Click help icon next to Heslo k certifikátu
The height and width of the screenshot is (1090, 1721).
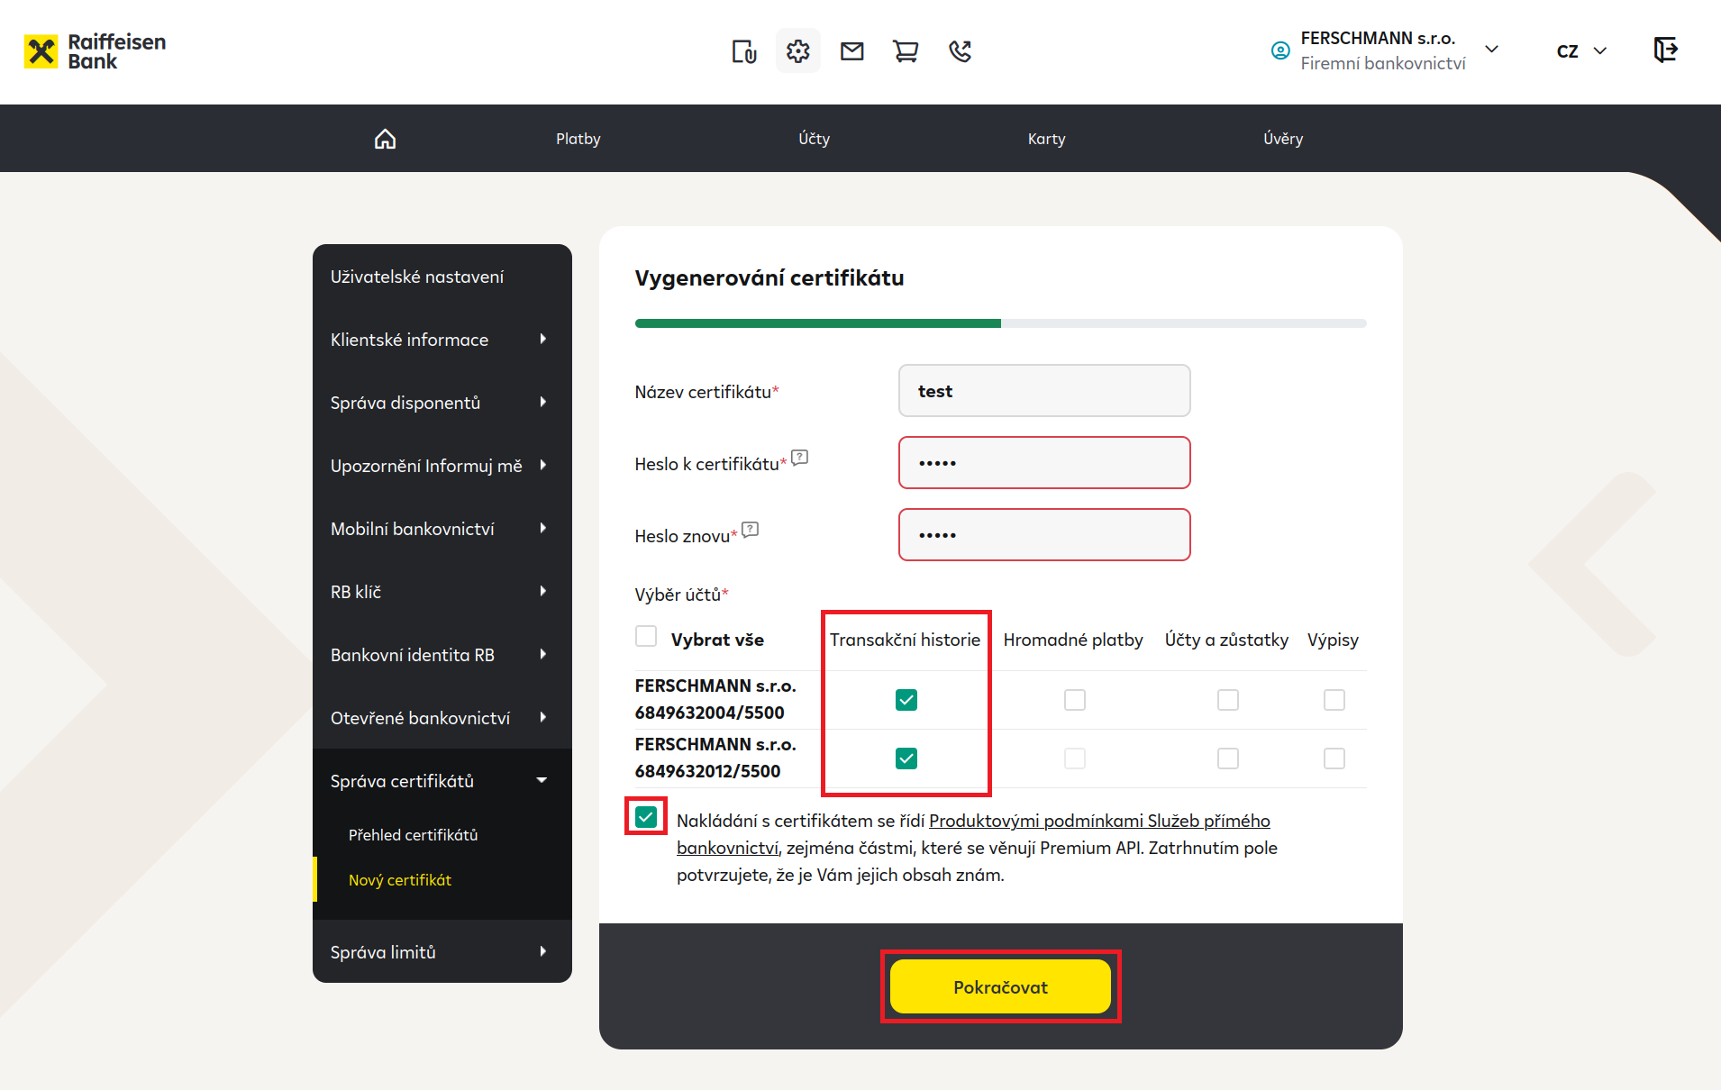coord(799,458)
